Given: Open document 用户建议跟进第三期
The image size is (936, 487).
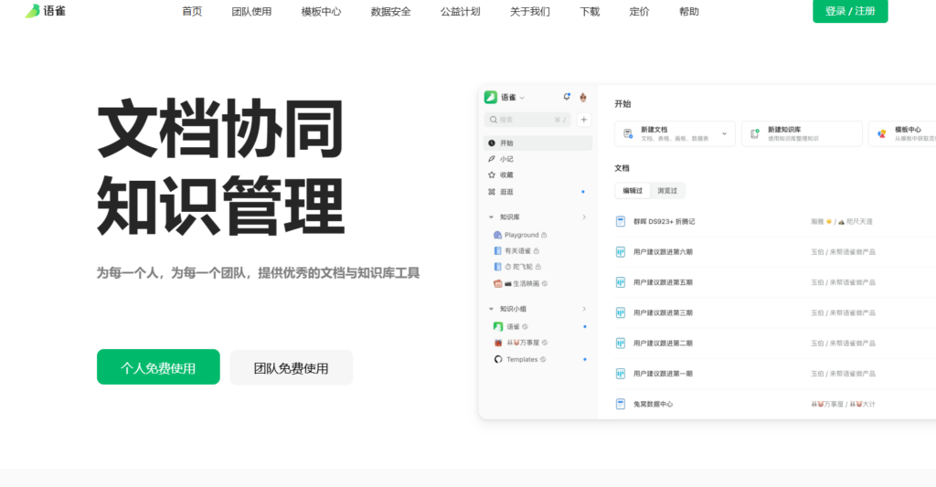Looking at the screenshot, I should [x=663, y=312].
